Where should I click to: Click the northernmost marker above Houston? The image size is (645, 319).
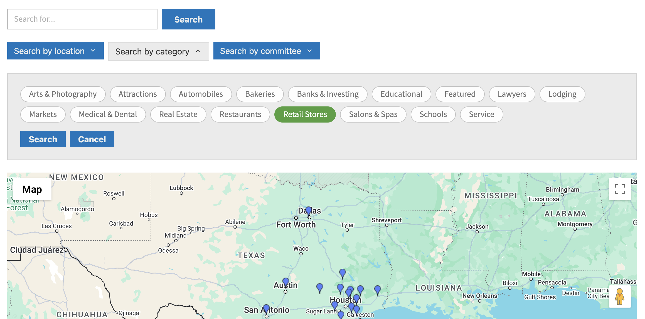(x=343, y=273)
